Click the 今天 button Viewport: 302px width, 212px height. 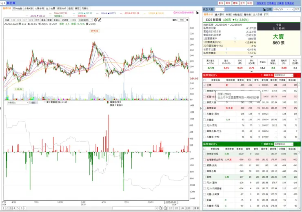tap(298, 9)
